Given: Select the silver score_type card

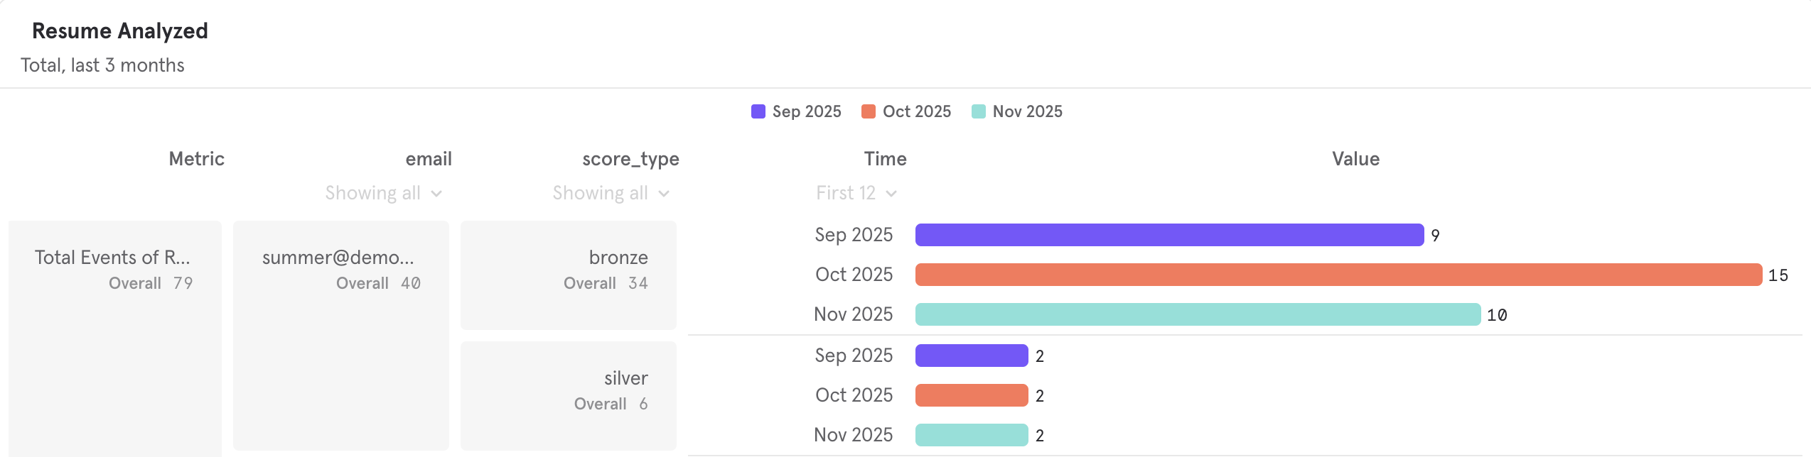Looking at the screenshot, I should coord(568,395).
